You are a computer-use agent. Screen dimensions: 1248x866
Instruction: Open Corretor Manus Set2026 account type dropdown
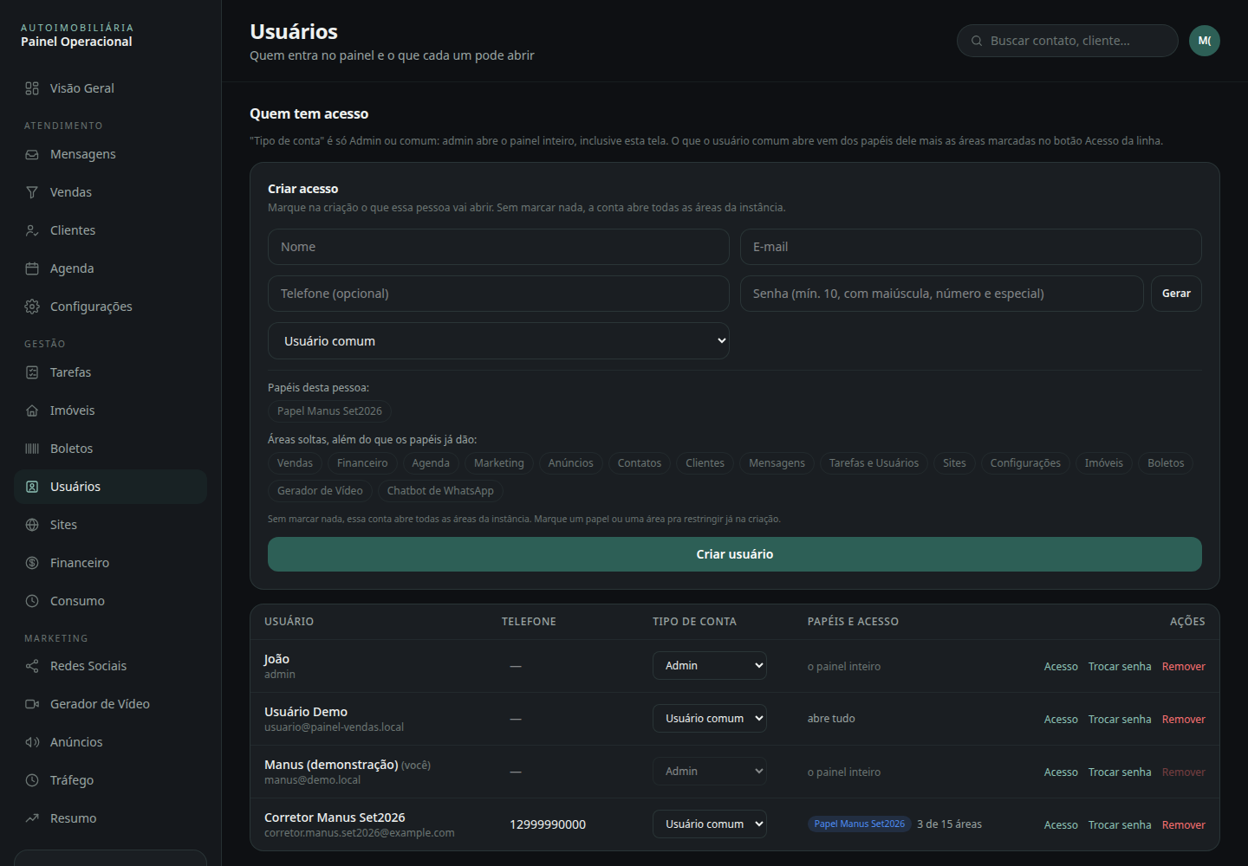(710, 824)
